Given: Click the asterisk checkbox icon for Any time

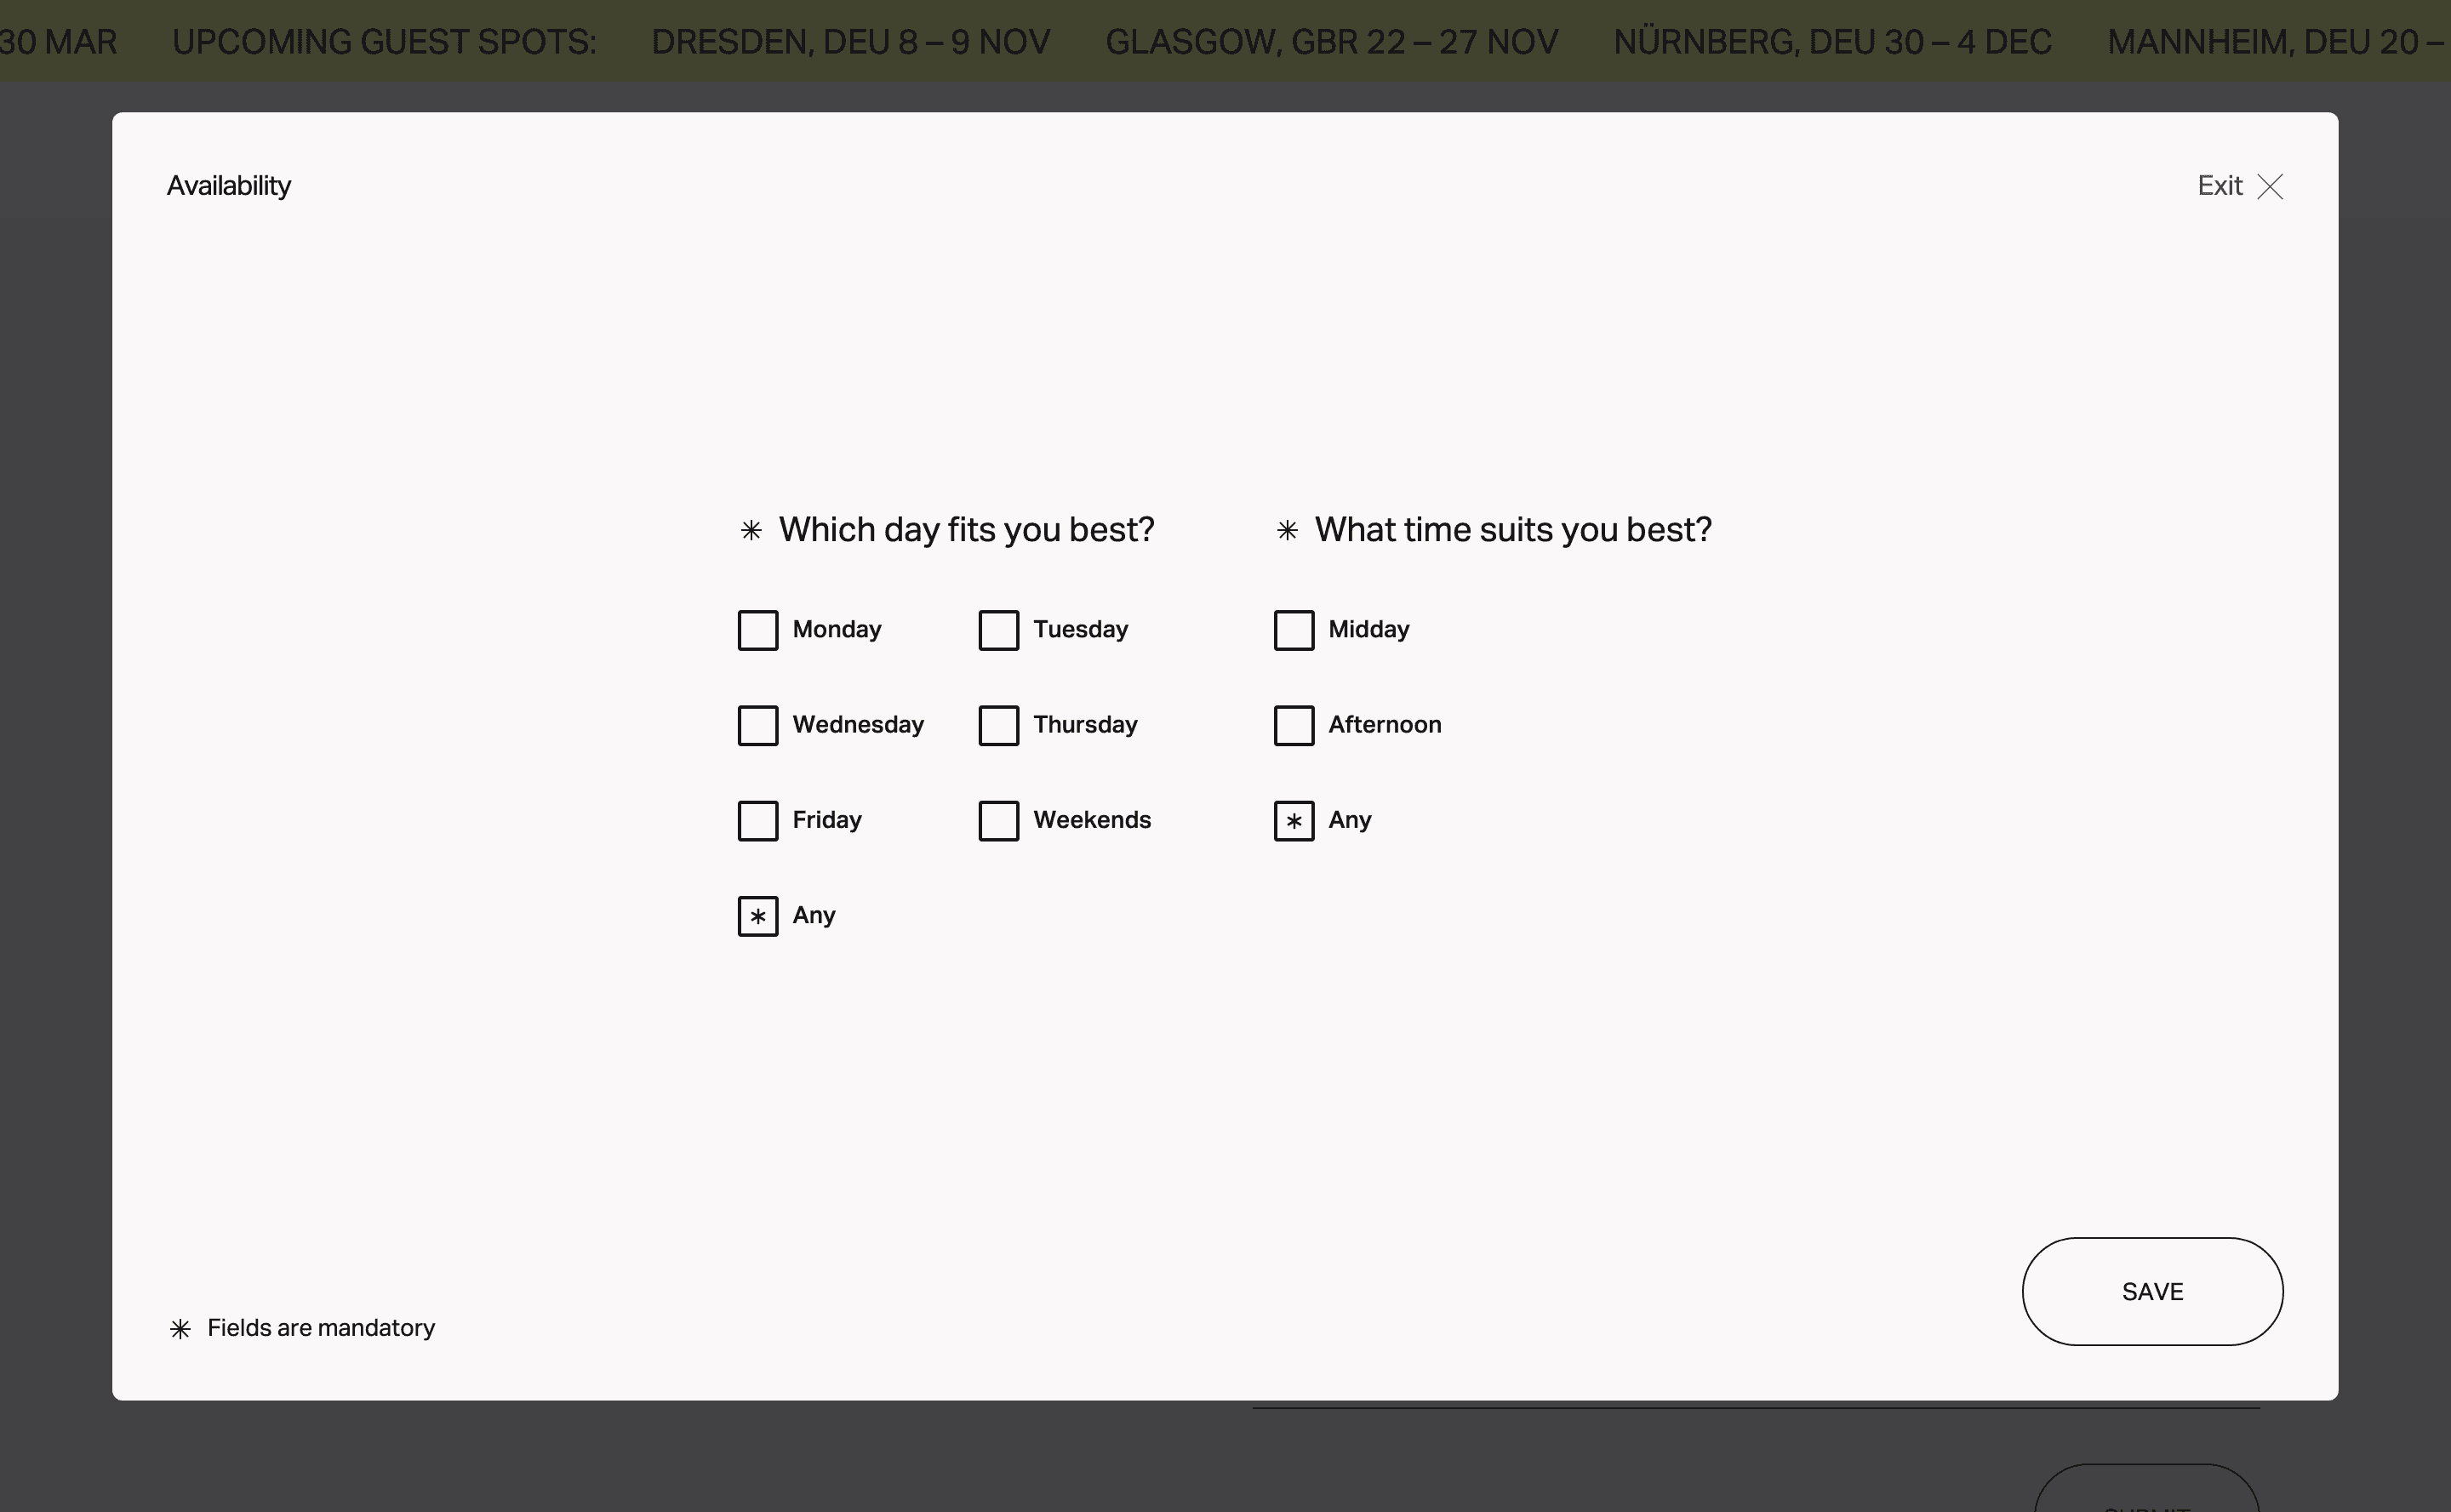Looking at the screenshot, I should coord(1294,819).
